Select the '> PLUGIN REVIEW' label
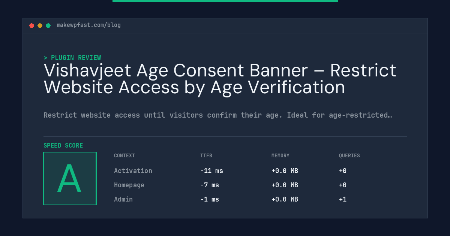 coord(72,58)
